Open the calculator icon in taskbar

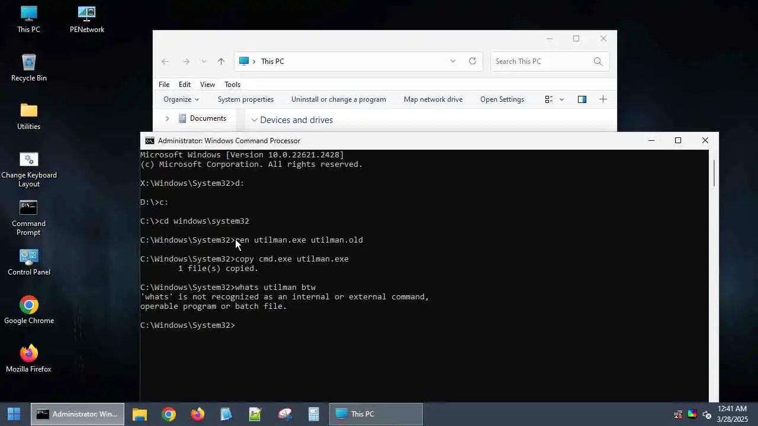pyautogui.click(x=314, y=414)
